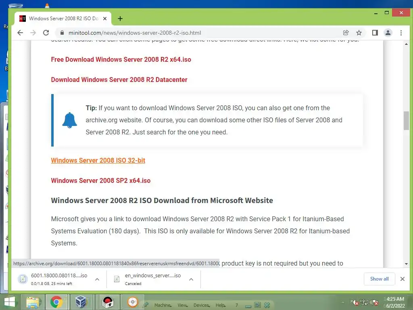Open a new browser tab

[x=120, y=19]
